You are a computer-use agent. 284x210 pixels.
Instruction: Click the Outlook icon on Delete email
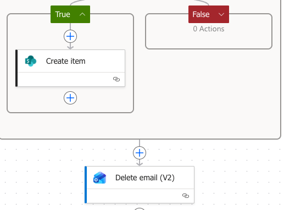tap(100, 178)
